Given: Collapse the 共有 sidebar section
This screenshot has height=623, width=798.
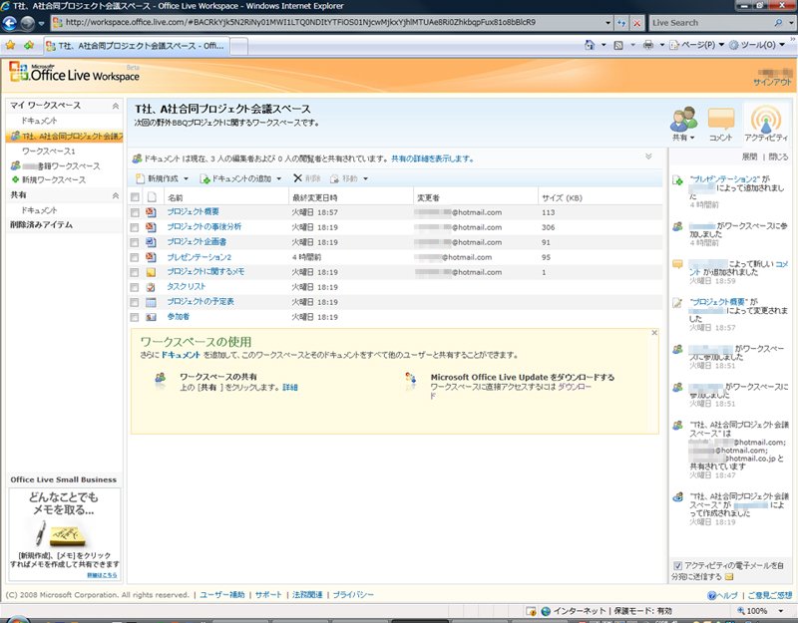Looking at the screenshot, I should [116, 195].
